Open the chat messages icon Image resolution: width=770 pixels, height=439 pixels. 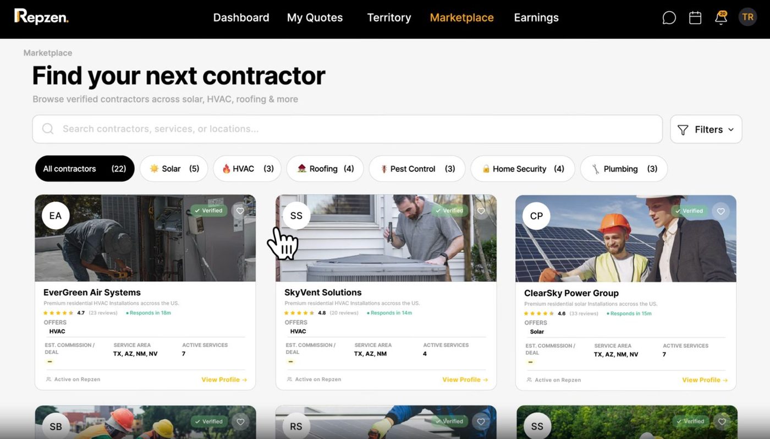[x=669, y=18]
